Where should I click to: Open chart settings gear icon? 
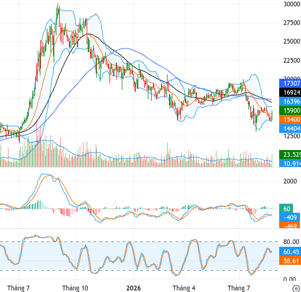[x=296, y=288]
